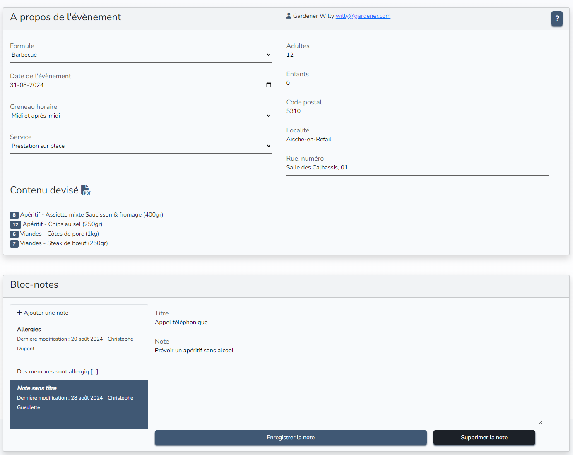Click the plus icon to add note
573x455 pixels.
19,313
